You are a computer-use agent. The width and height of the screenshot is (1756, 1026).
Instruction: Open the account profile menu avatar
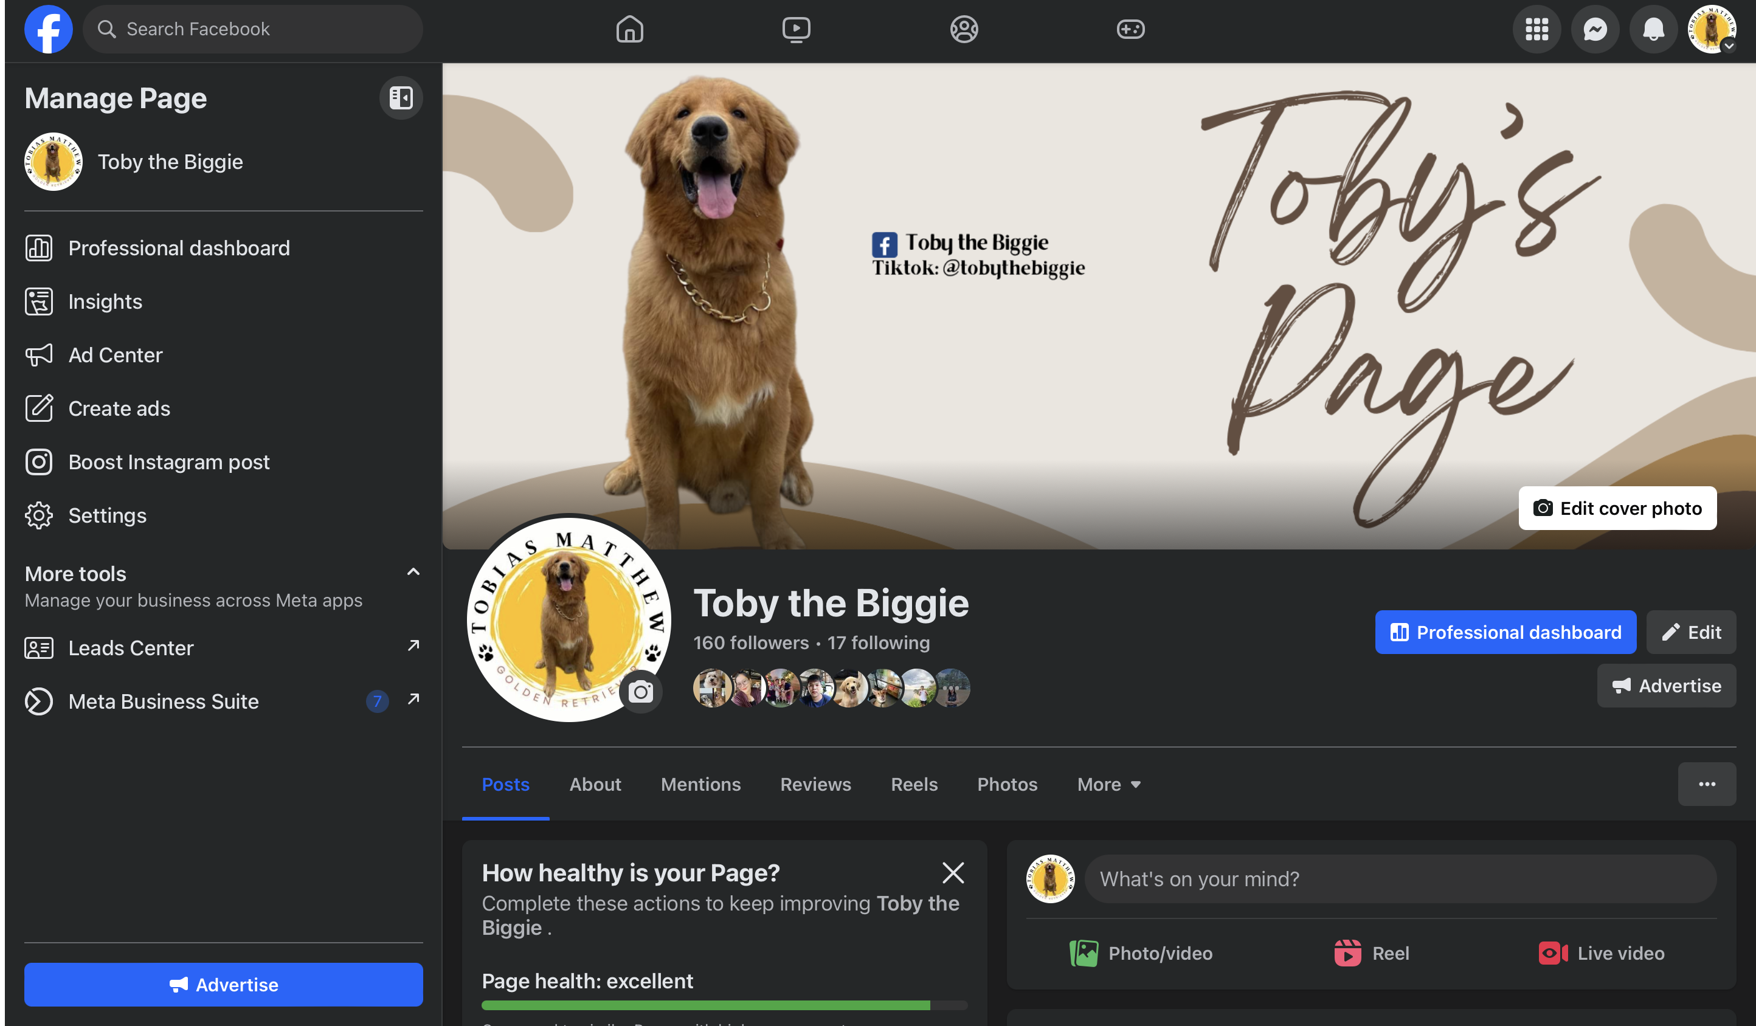click(x=1712, y=29)
